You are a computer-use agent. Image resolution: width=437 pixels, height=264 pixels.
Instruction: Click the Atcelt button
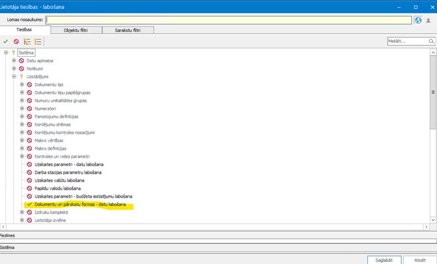click(419, 260)
